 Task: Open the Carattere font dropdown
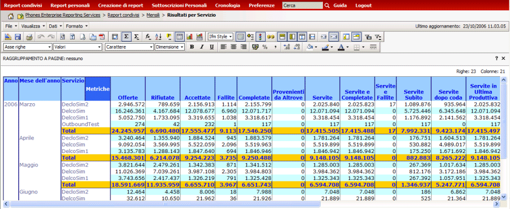coord(130,47)
